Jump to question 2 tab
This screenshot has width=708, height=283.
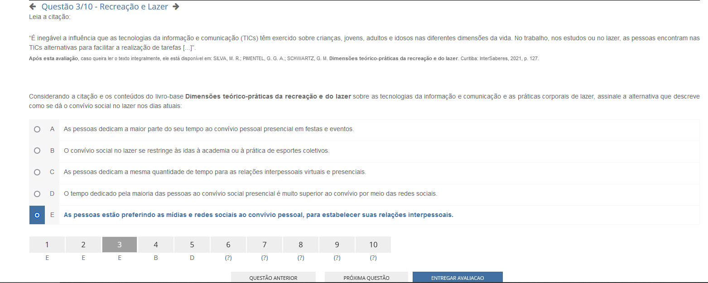[x=83, y=245]
